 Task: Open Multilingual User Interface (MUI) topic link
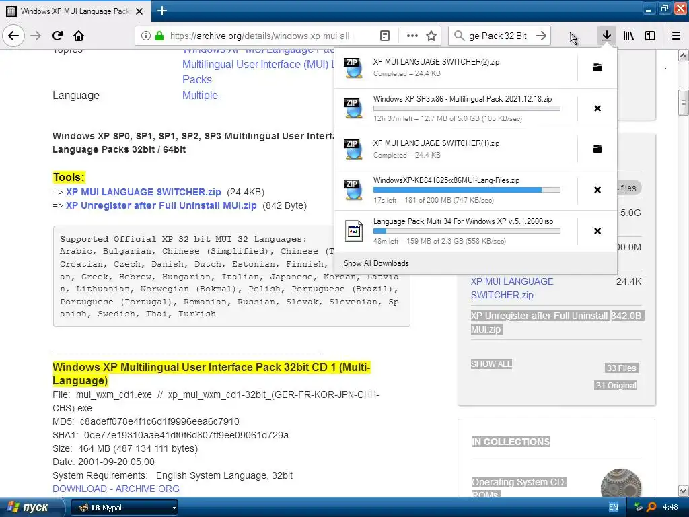pyautogui.click(x=258, y=64)
